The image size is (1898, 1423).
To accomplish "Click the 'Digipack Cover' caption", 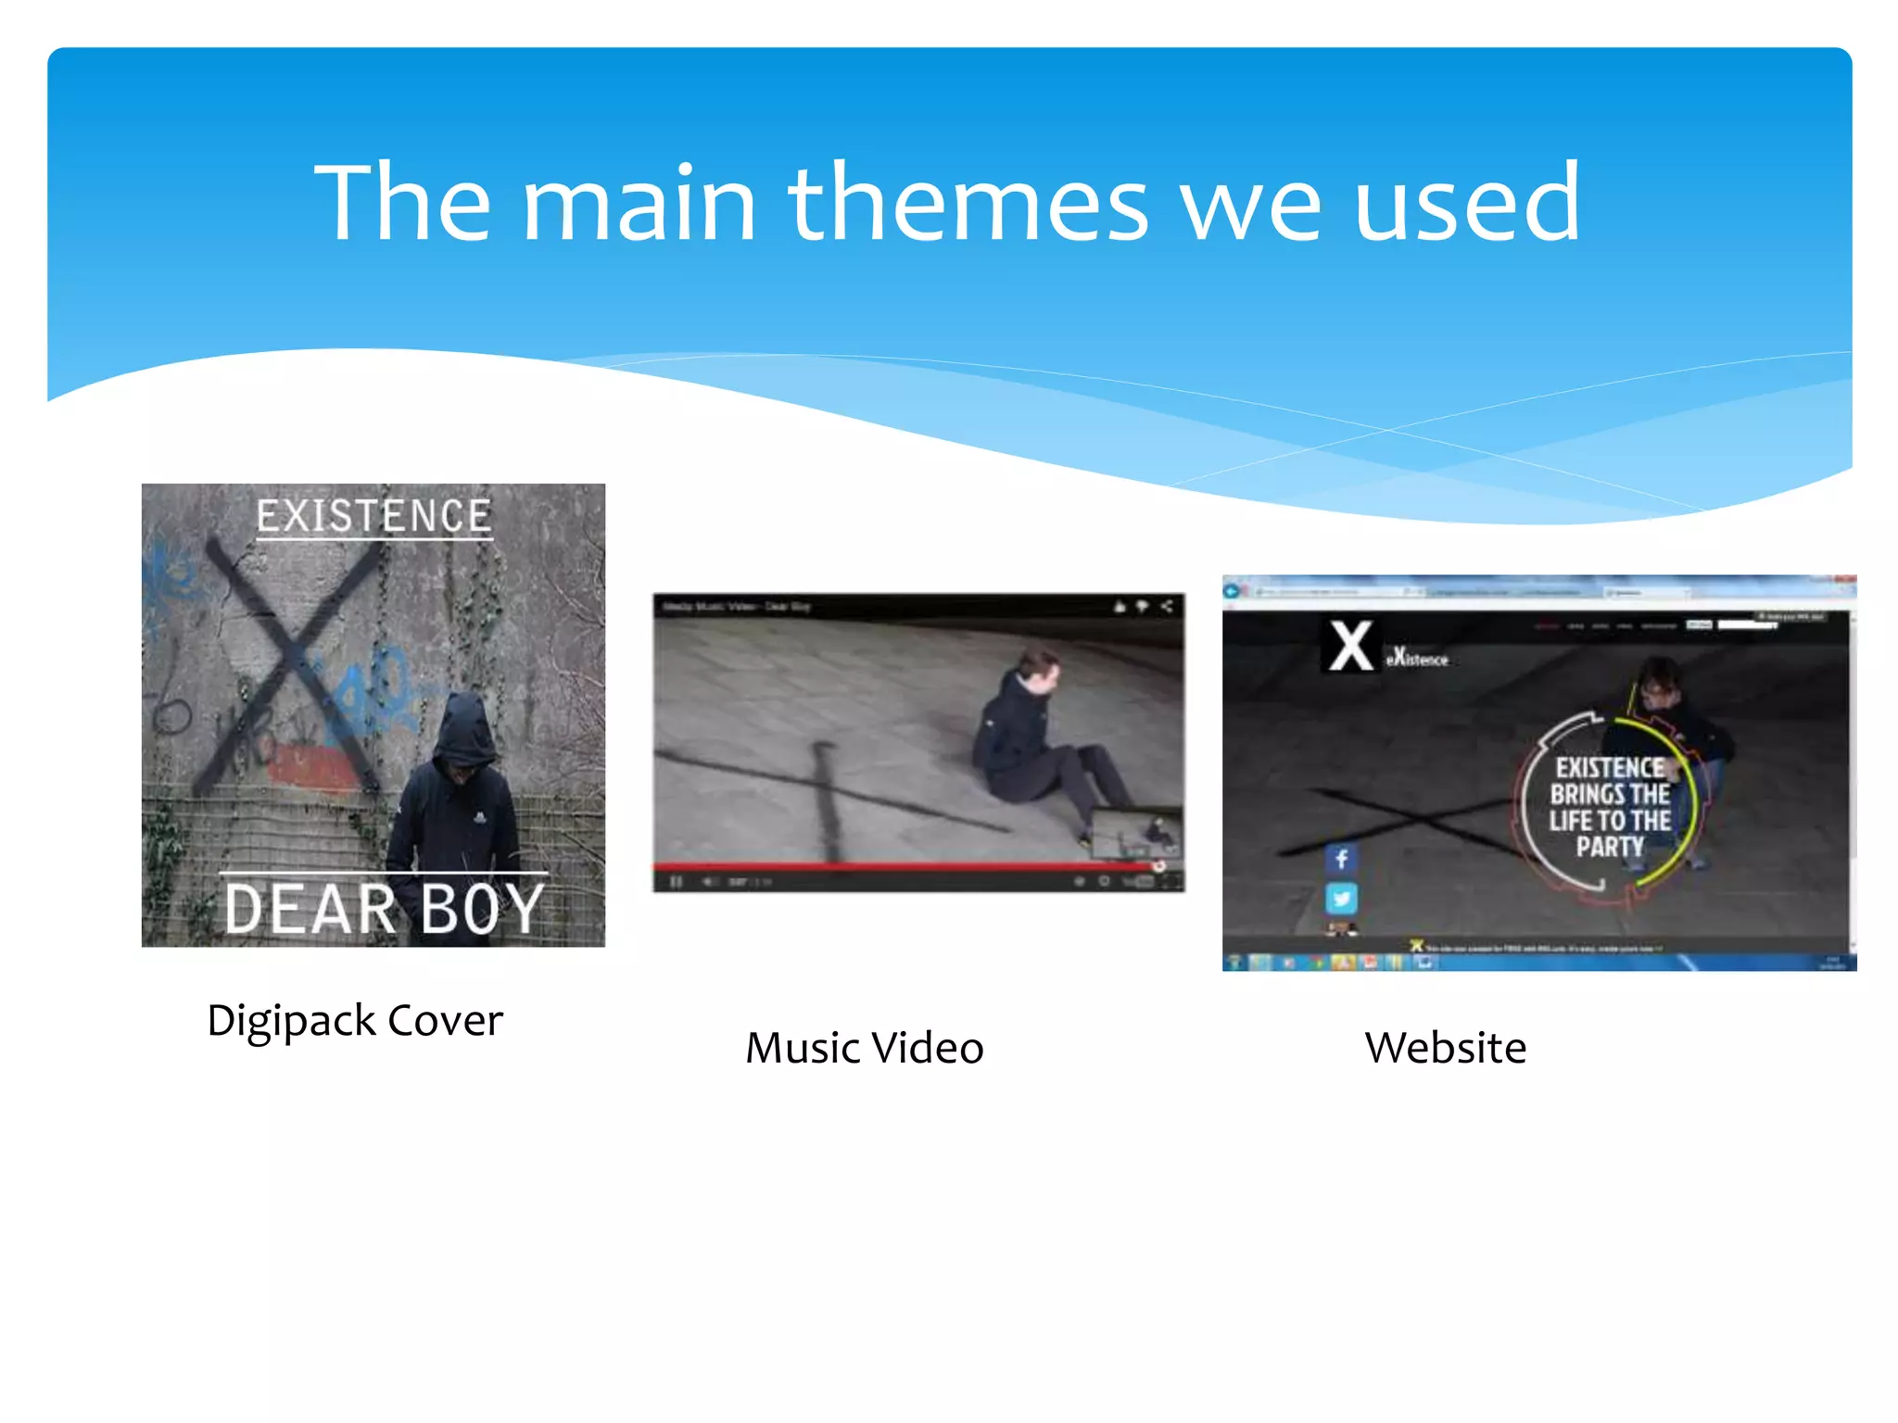I will [x=355, y=1021].
